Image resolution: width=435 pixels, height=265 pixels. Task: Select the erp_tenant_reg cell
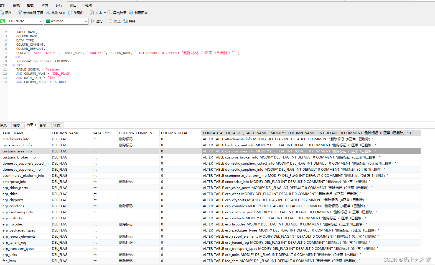26,242
